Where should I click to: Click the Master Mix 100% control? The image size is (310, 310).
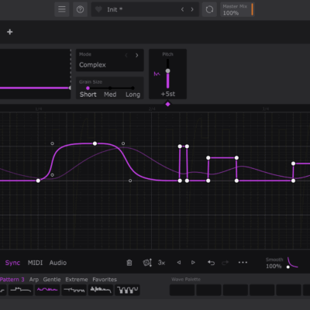(x=237, y=9)
